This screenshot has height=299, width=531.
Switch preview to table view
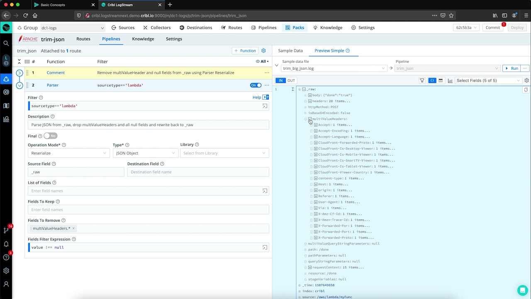[x=441, y=81]
